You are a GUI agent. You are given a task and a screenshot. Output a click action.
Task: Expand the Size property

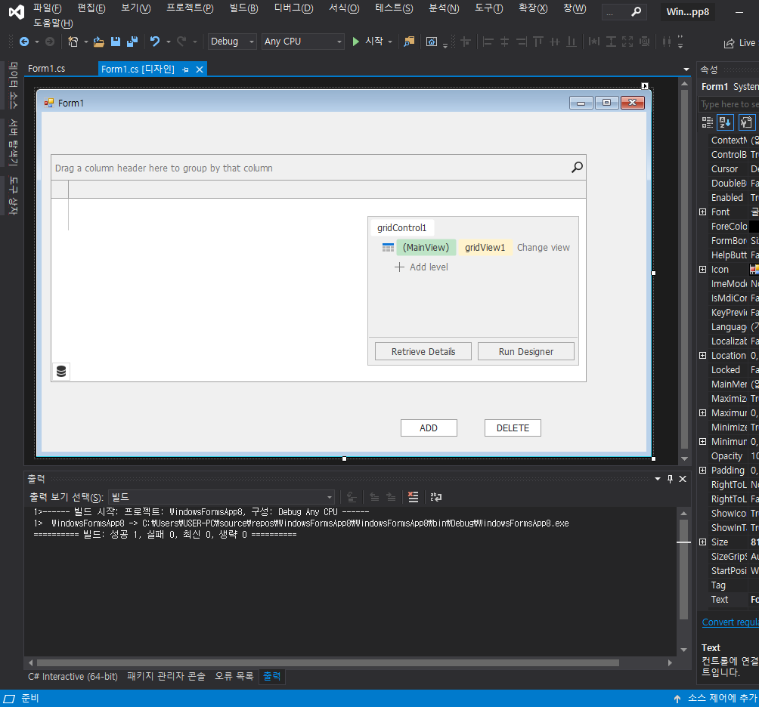pos(703,542)
